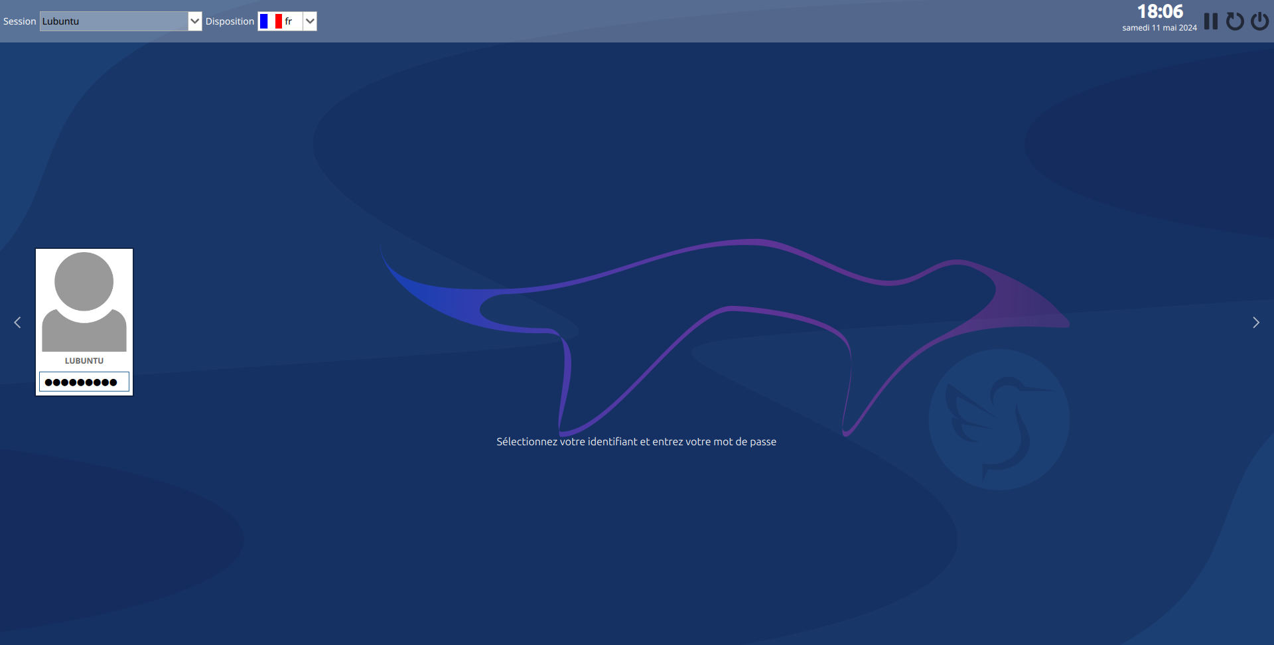
Task: Click the LUBUNTU username label
Action: click(x=84, y=361)
